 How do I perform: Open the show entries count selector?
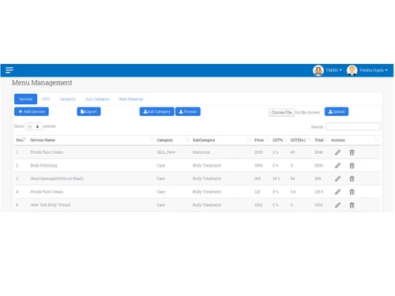[34, 126]
